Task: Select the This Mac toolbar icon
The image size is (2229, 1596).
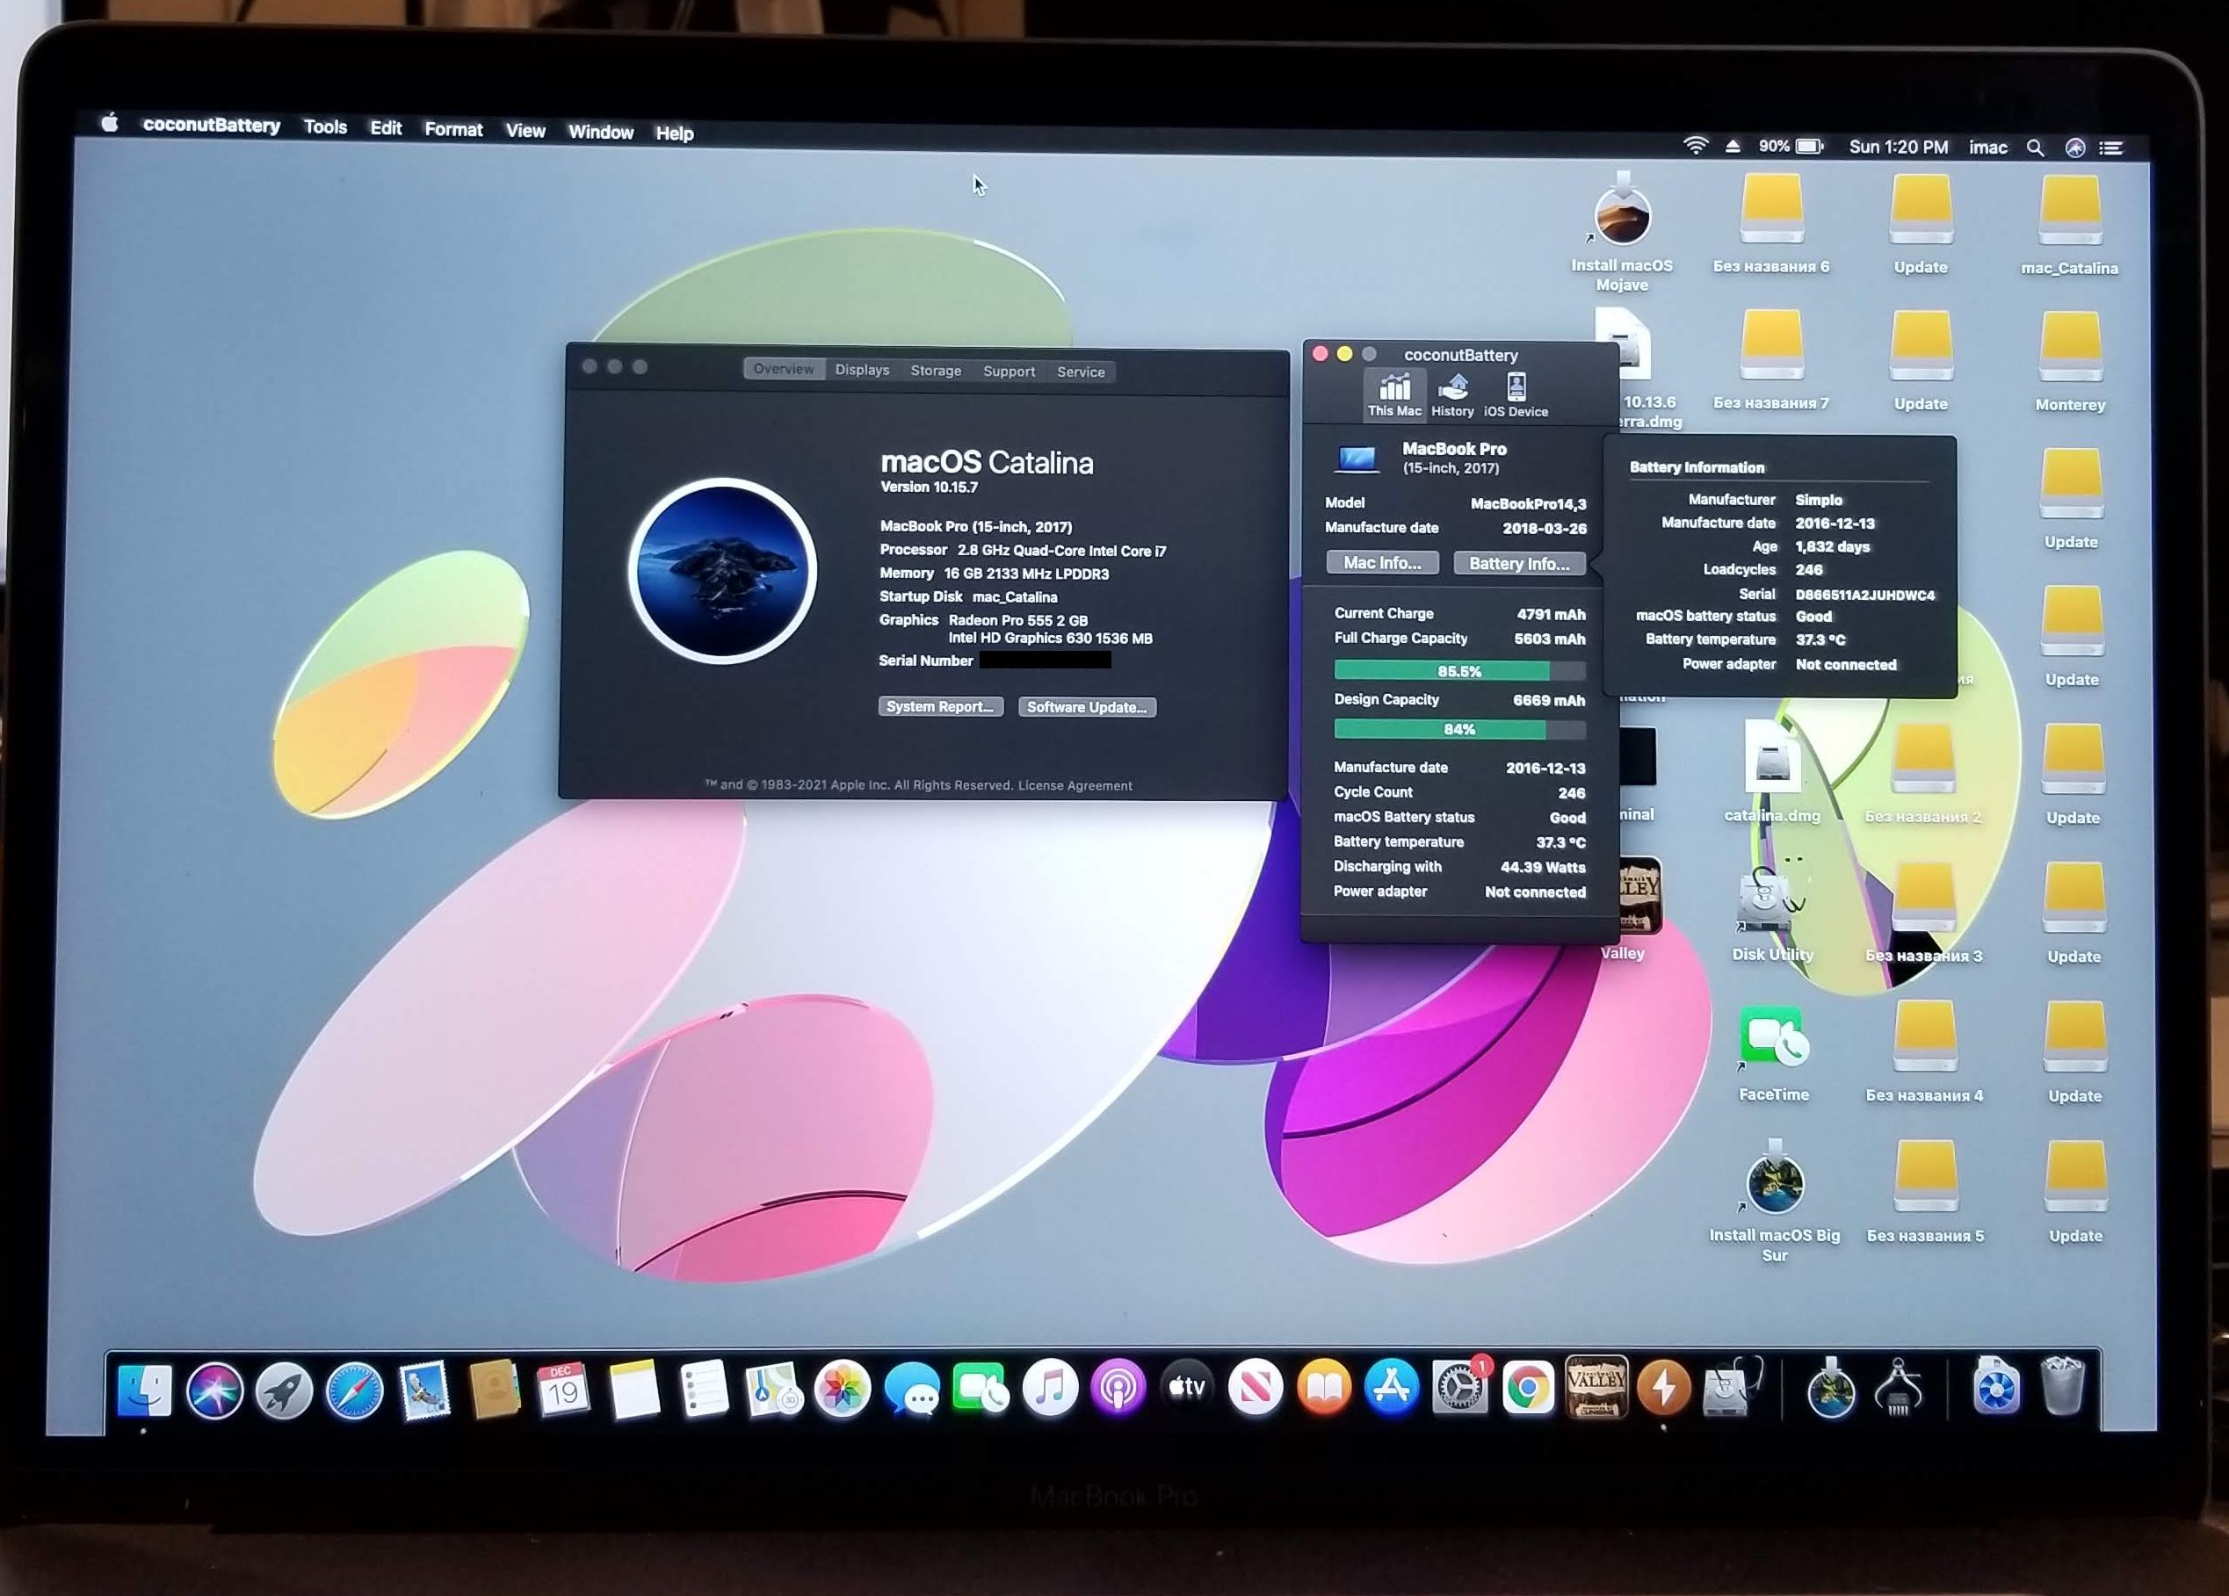Action: point(1393,395)
